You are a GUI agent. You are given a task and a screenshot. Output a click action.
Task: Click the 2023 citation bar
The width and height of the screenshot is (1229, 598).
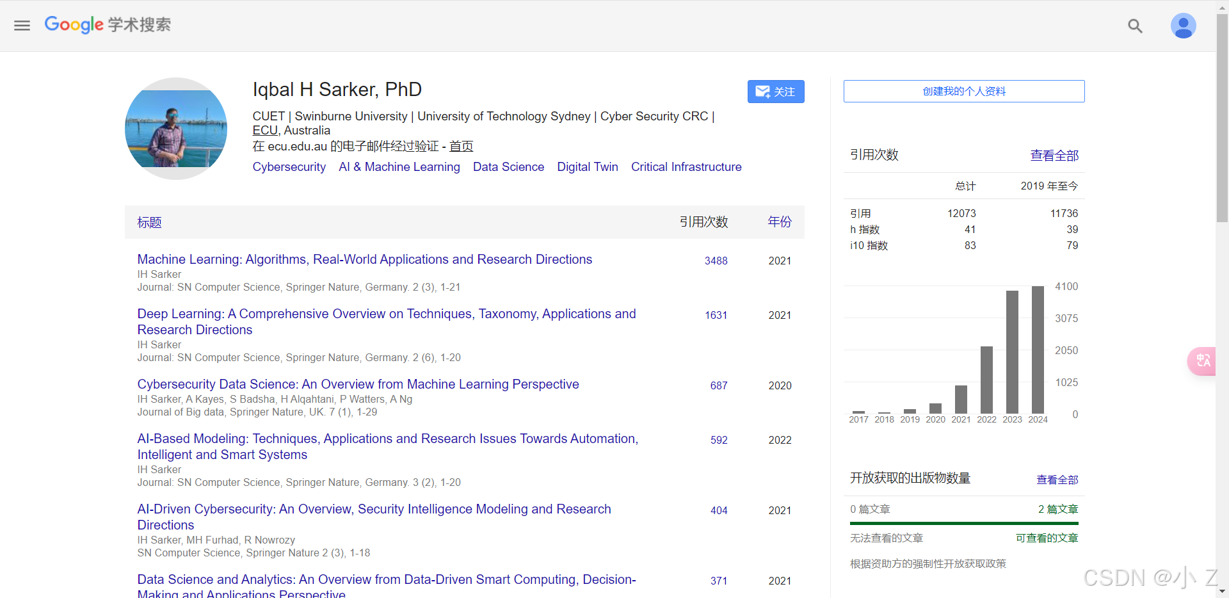(x=1012, y=352)
